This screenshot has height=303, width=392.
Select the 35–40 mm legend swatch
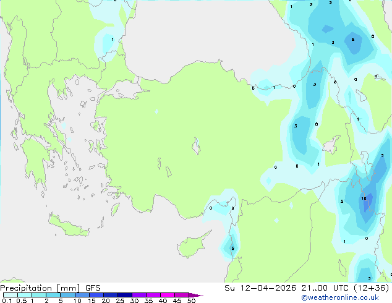click(x=153, y=295)
